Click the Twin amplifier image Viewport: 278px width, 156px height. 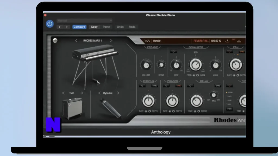tap(72, 108)
